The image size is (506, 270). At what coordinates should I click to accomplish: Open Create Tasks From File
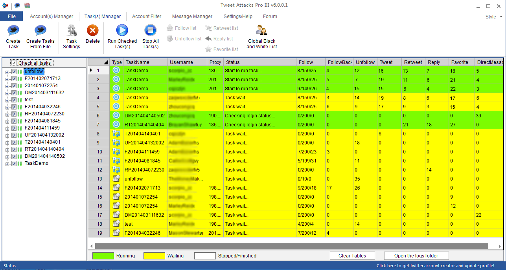(x=40, y=31)
